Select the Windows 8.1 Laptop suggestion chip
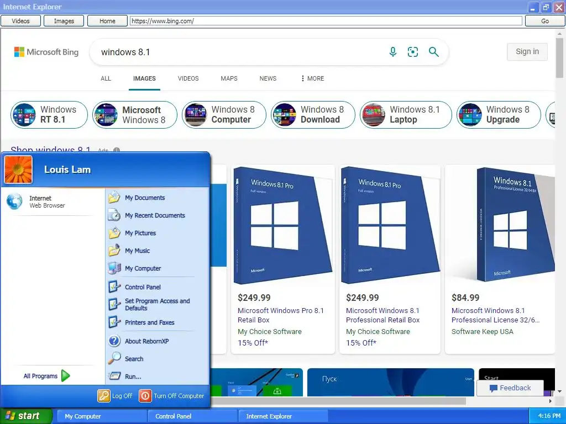This screenshot has height=424, width=566. (406, 115)
